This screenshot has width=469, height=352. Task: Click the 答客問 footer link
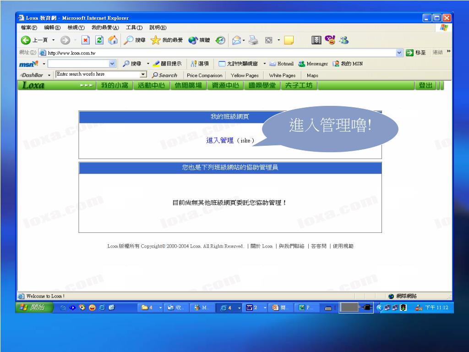[319, 246]
